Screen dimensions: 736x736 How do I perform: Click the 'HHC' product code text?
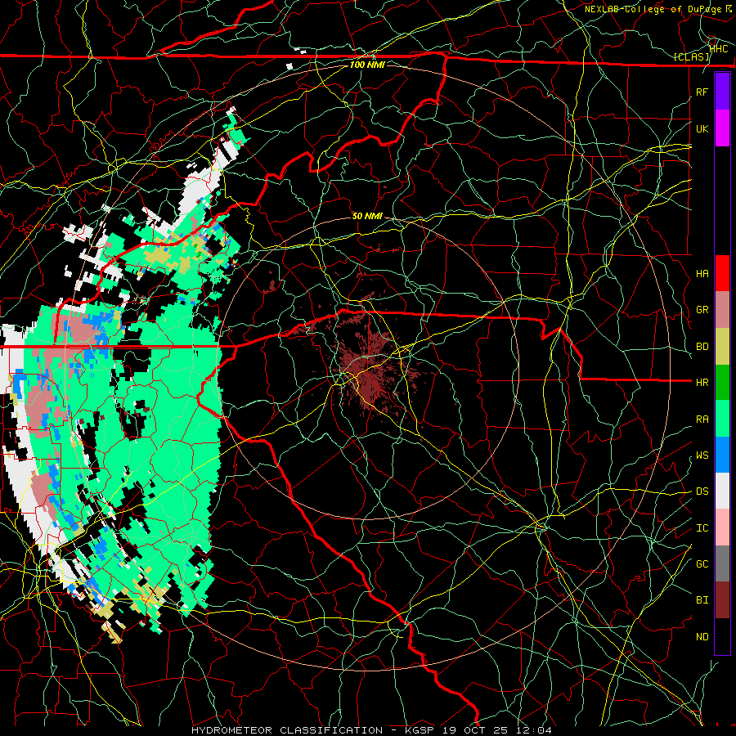pos(719,49)
